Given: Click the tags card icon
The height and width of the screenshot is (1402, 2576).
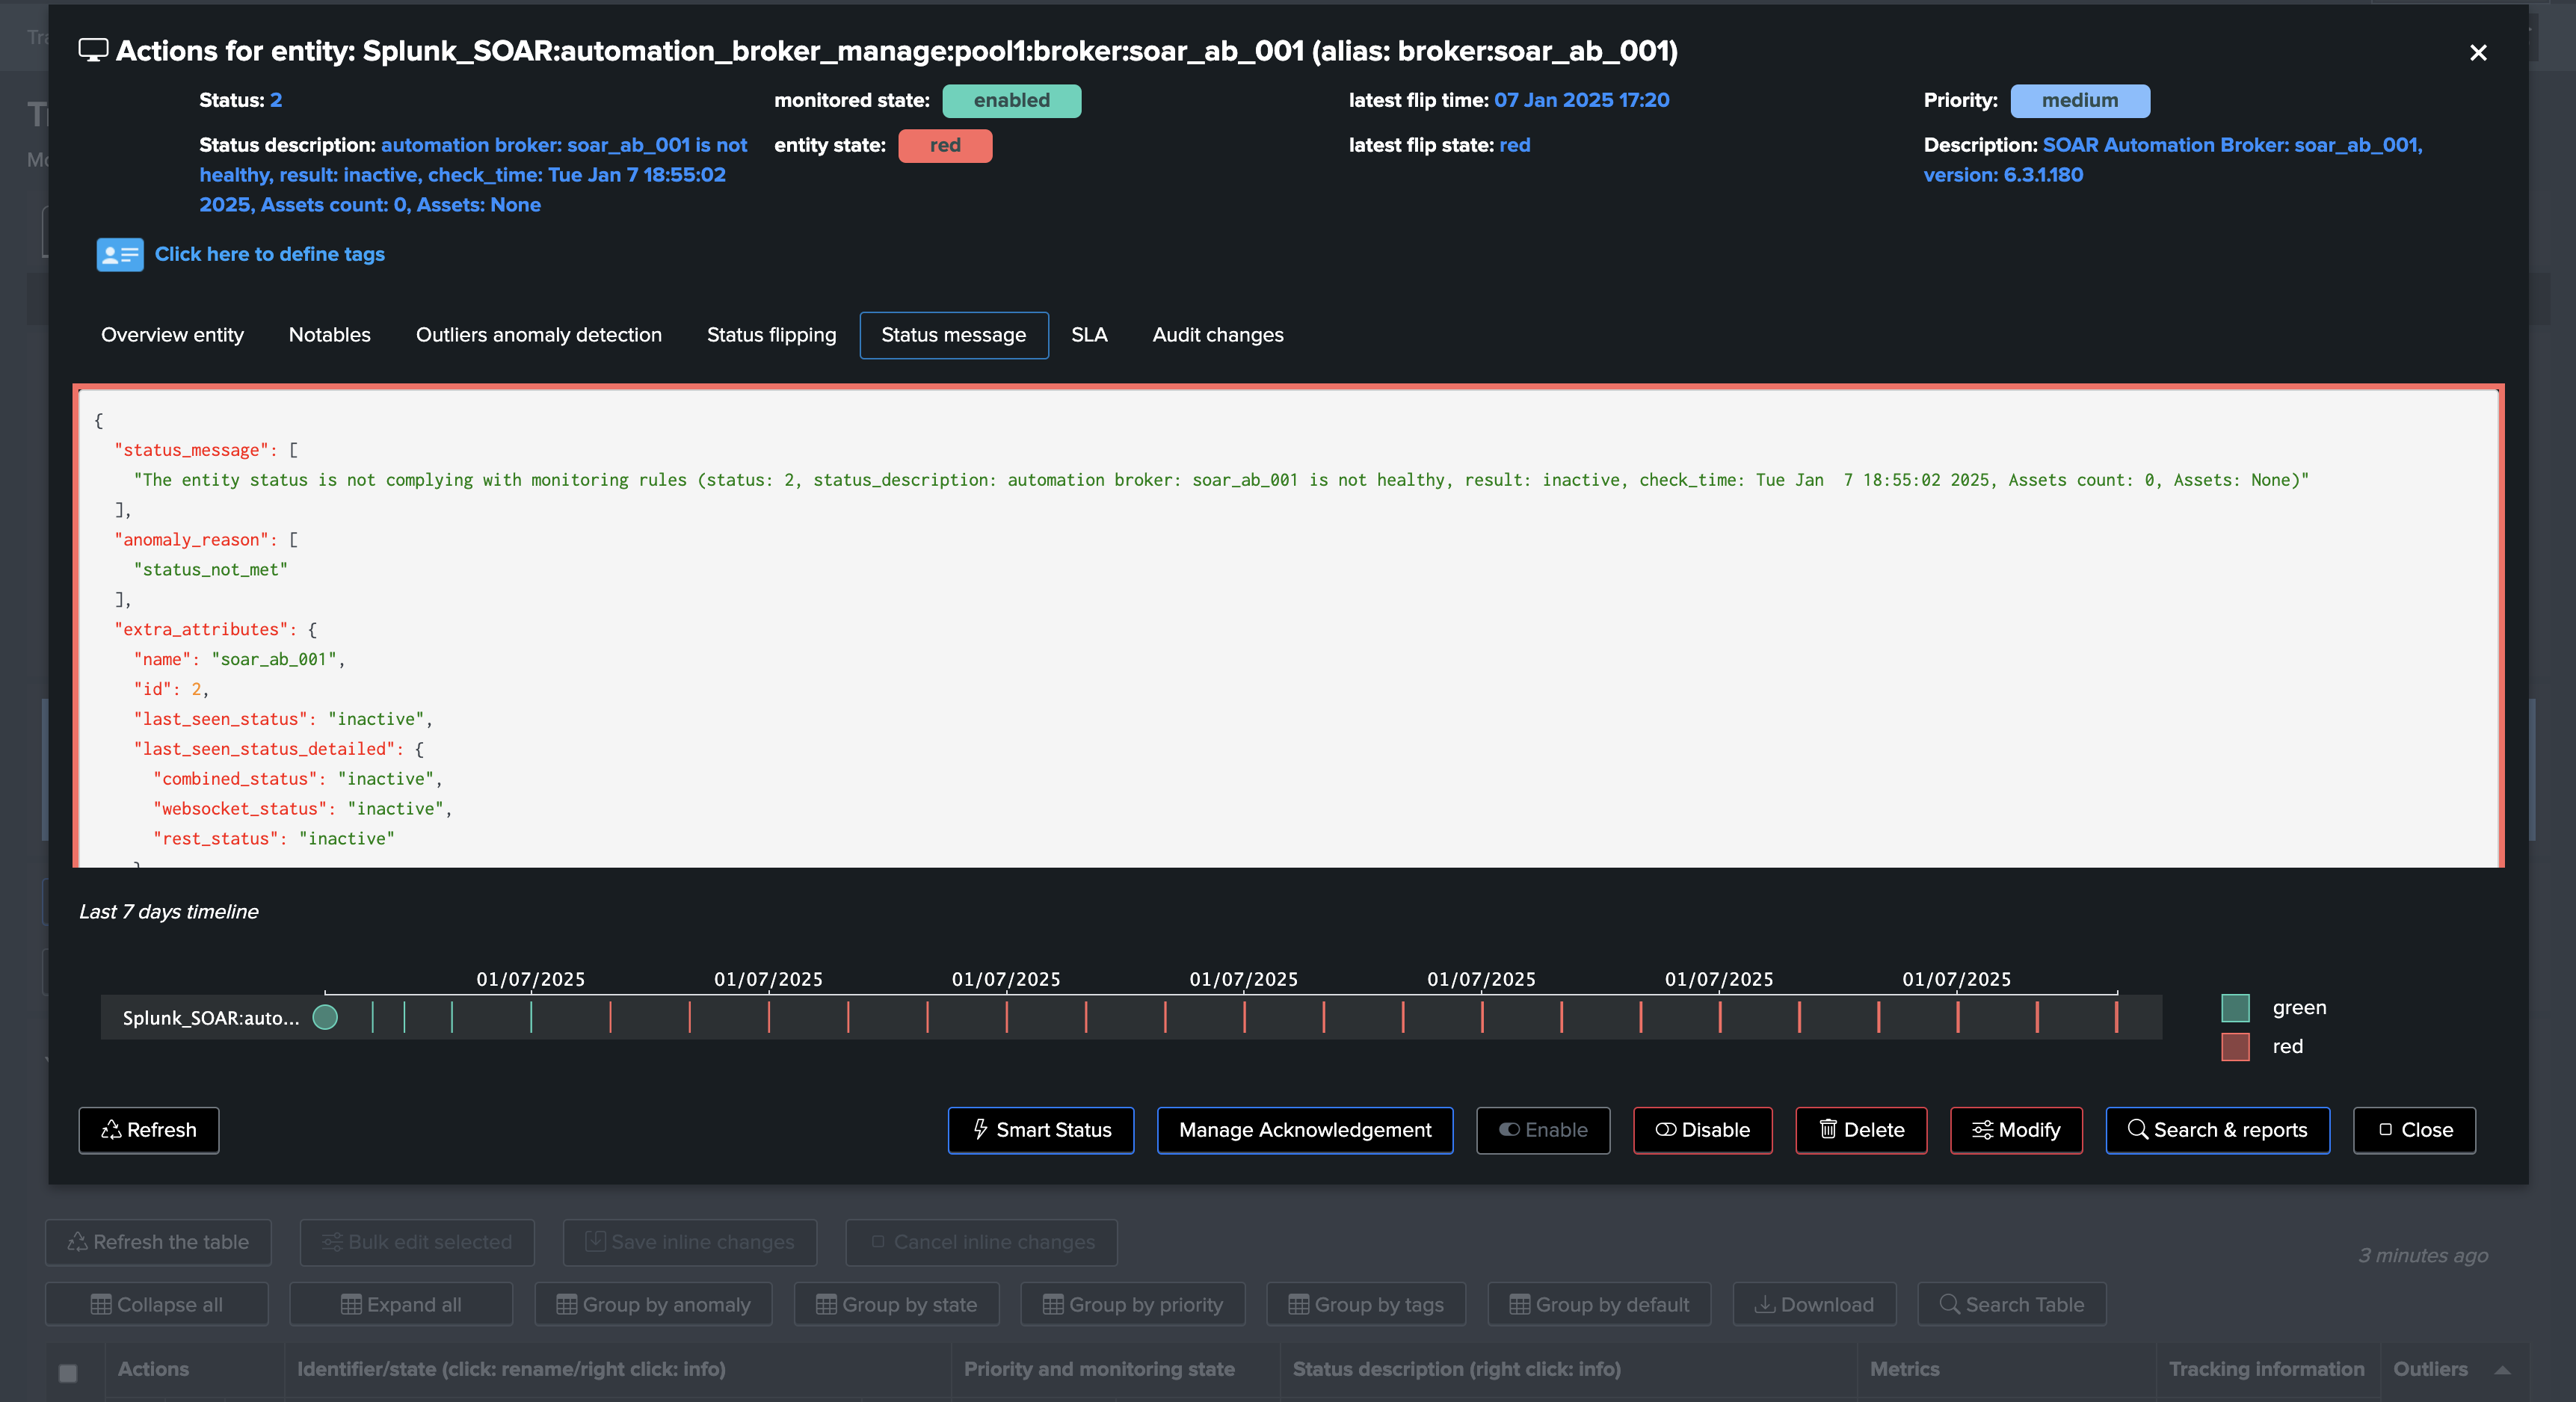Looking at the screenshot, I should (120, 255).
